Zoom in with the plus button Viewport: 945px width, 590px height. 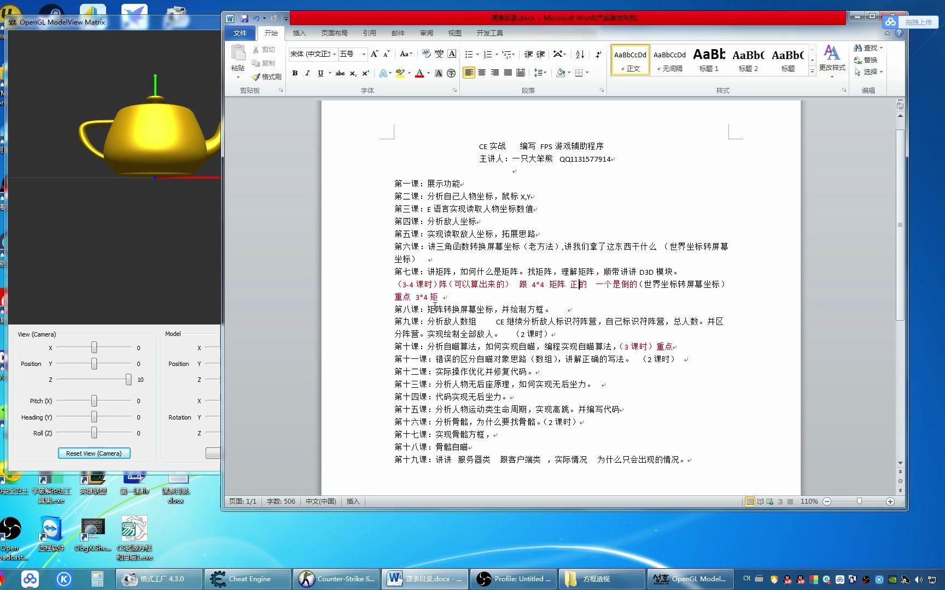(x=890, y=501)
